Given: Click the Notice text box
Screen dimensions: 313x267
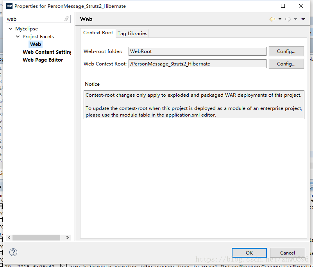Looking at the screenshot, I should 194,105.
